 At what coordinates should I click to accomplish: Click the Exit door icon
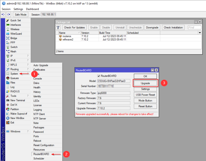8,123
